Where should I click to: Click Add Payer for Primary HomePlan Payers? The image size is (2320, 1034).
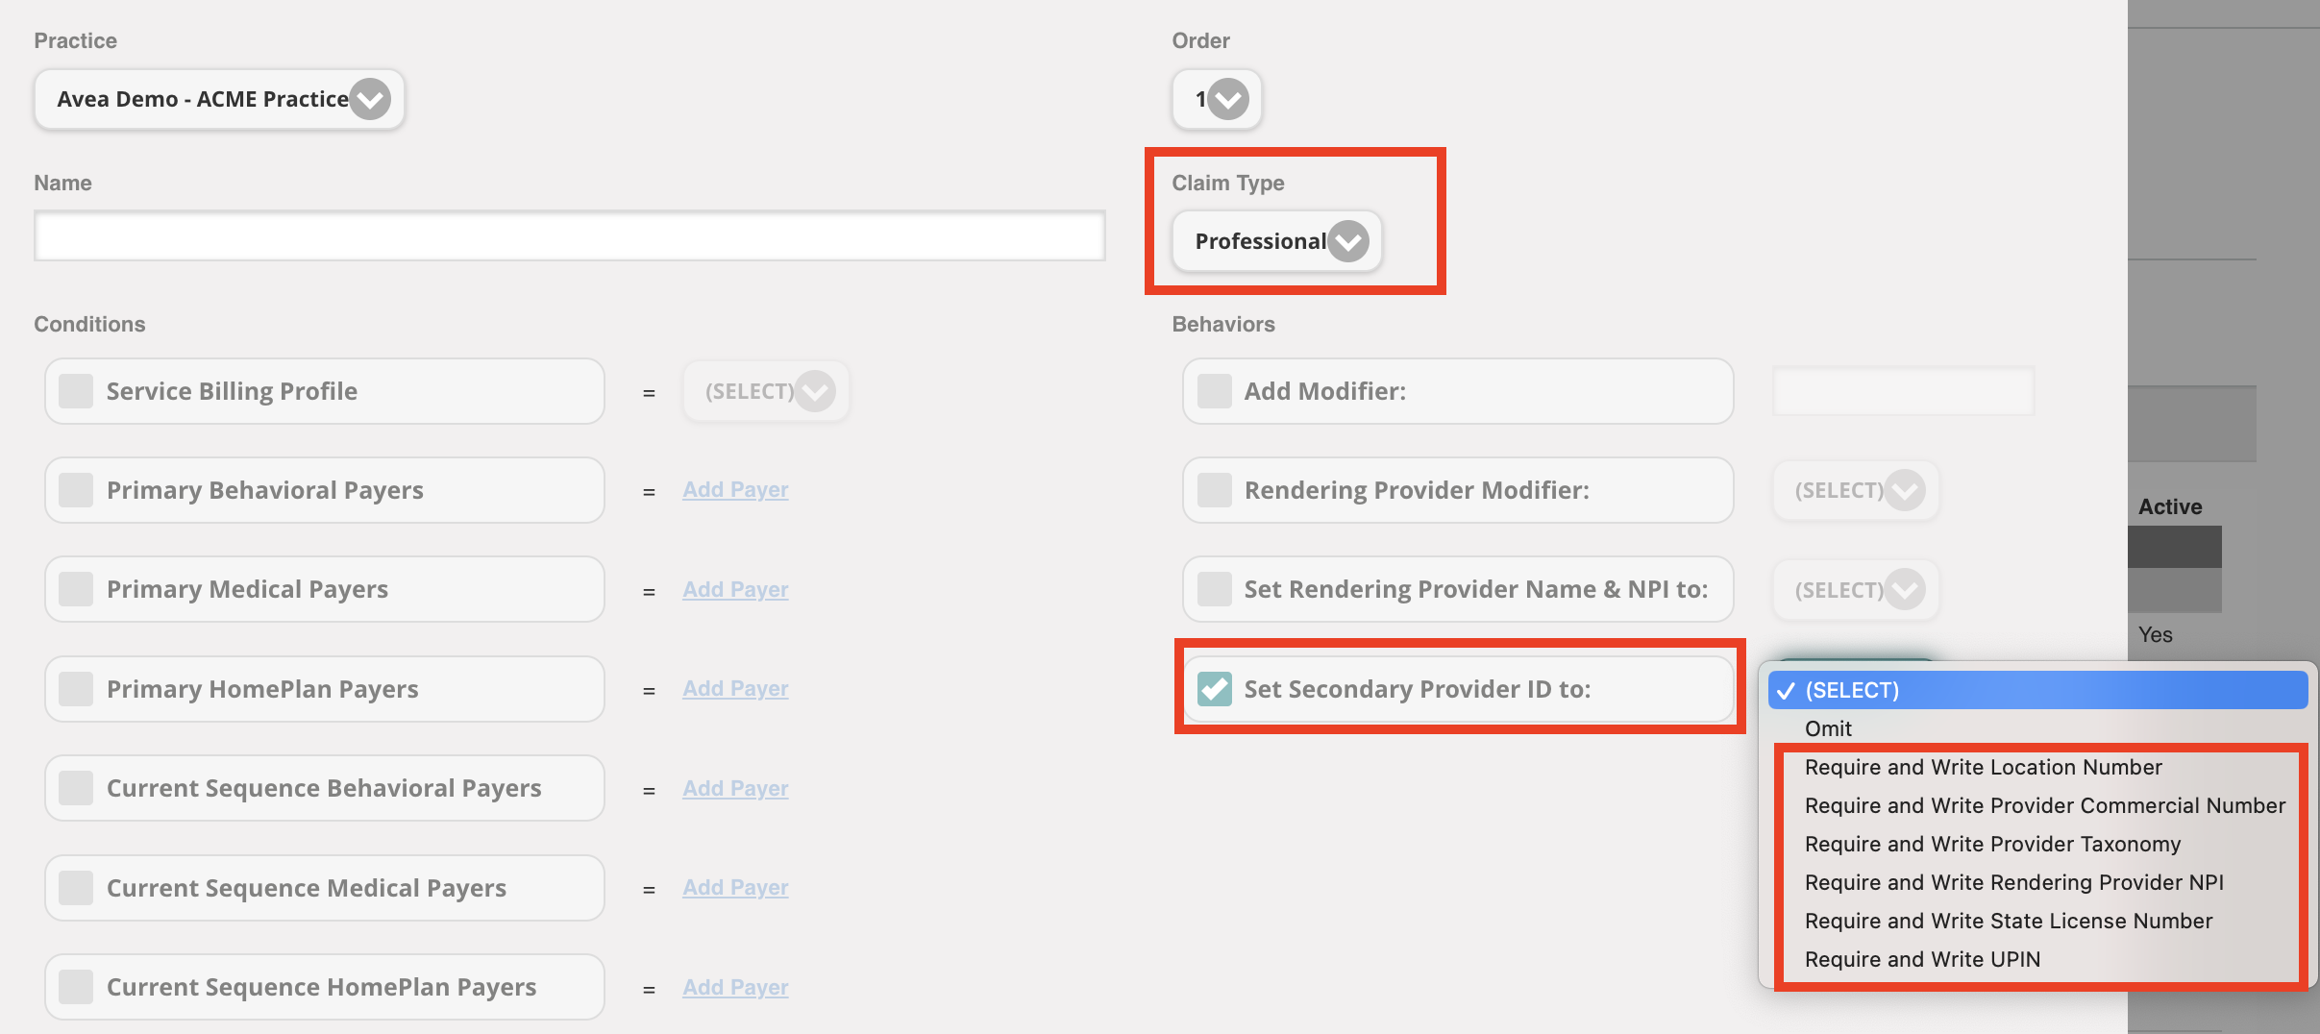pos(735,689)
